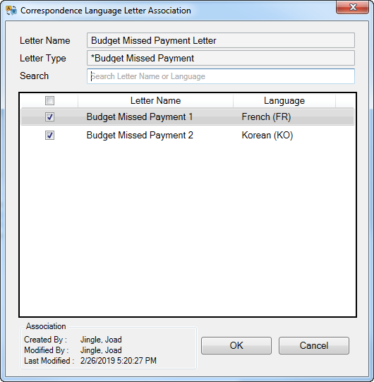Viewport: 374px width, 382px height.
Task: Click the Letter Name read-only field
Action: (x=221, y=40)
